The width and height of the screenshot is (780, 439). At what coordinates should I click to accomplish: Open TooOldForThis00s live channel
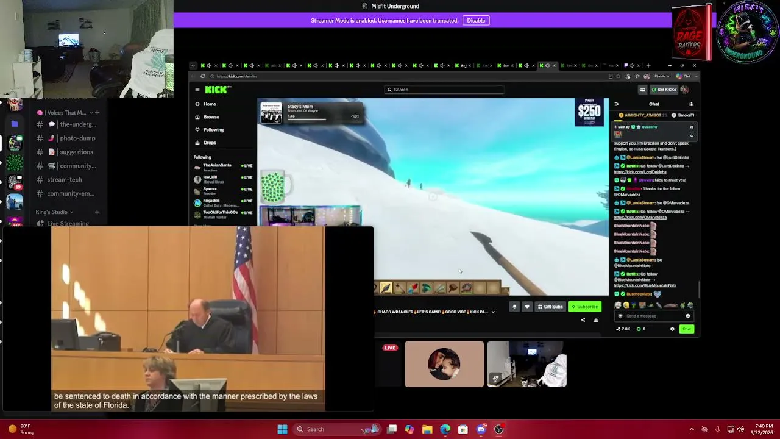coord(223,213)
